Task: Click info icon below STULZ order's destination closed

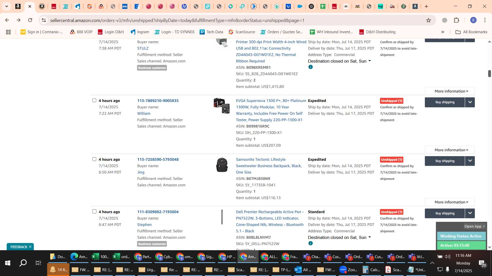Action: (311, 67)
